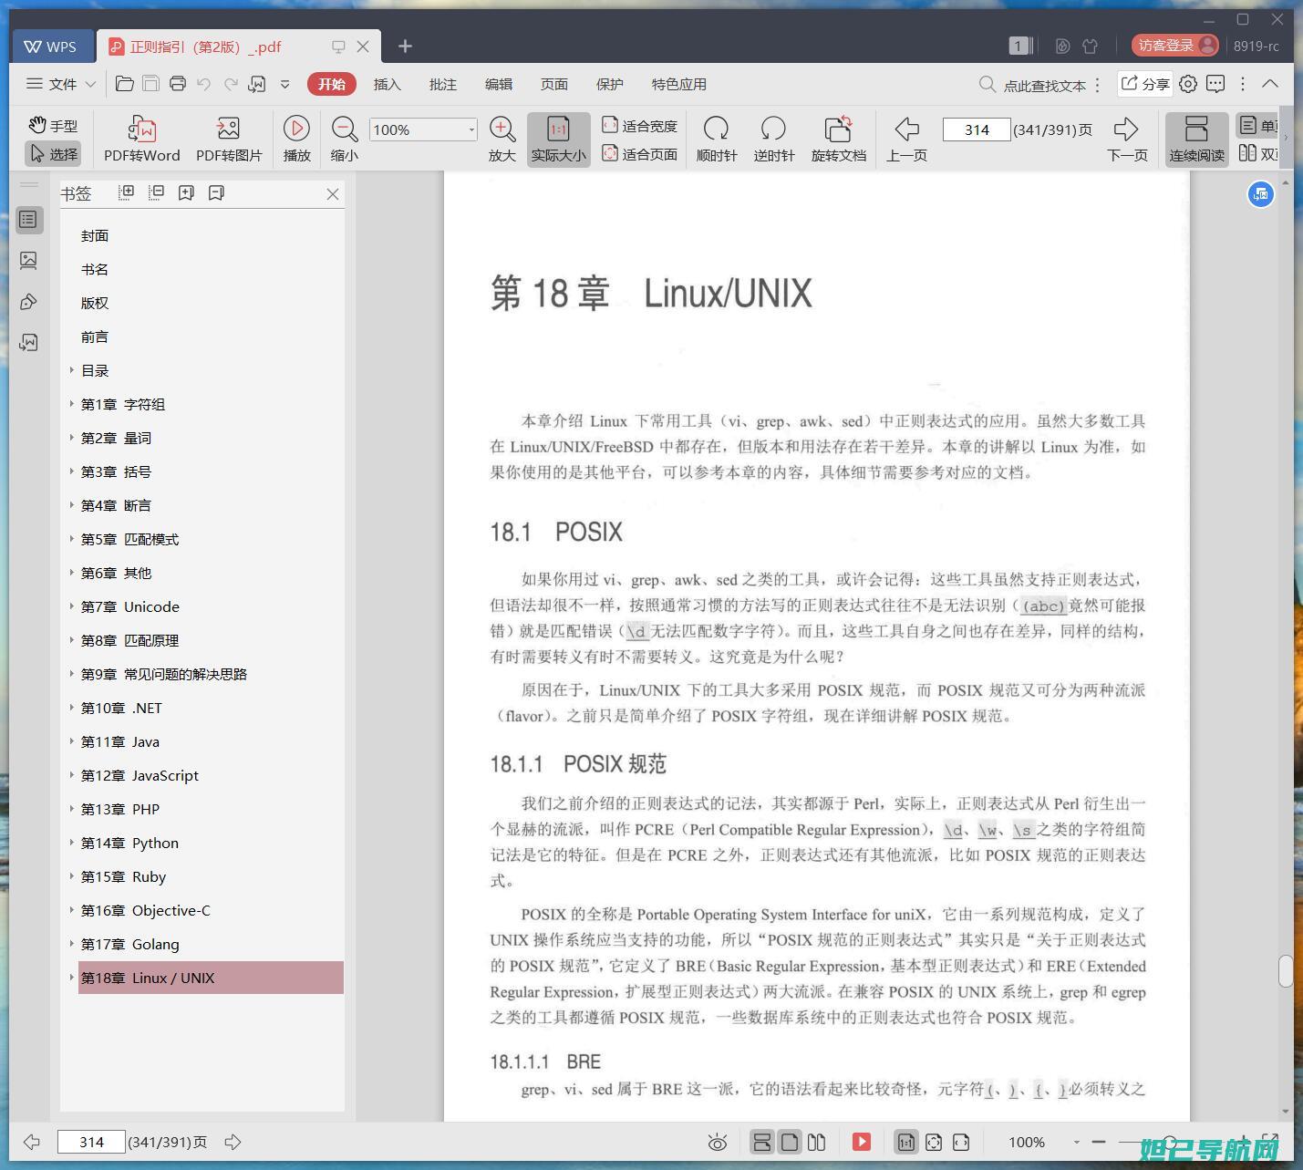Expand 第1章 字符组 bookmark
1303x1170 pixels.
tap(72, 404)
